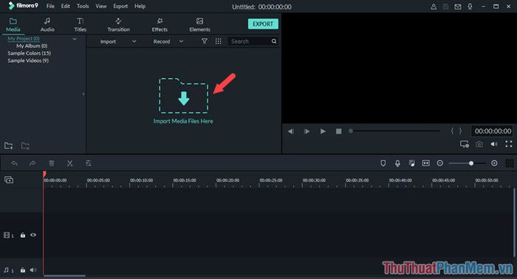
Task: Click the Import Media Files Here folder
Action: tap(183, 95)
